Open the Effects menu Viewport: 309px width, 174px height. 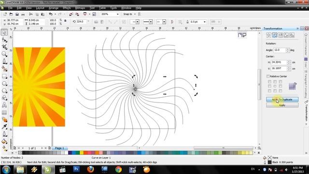[67, 8]
